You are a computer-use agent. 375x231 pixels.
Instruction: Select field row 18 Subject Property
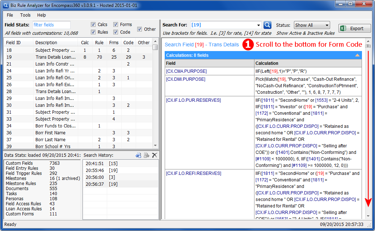[x=78, y=50]
